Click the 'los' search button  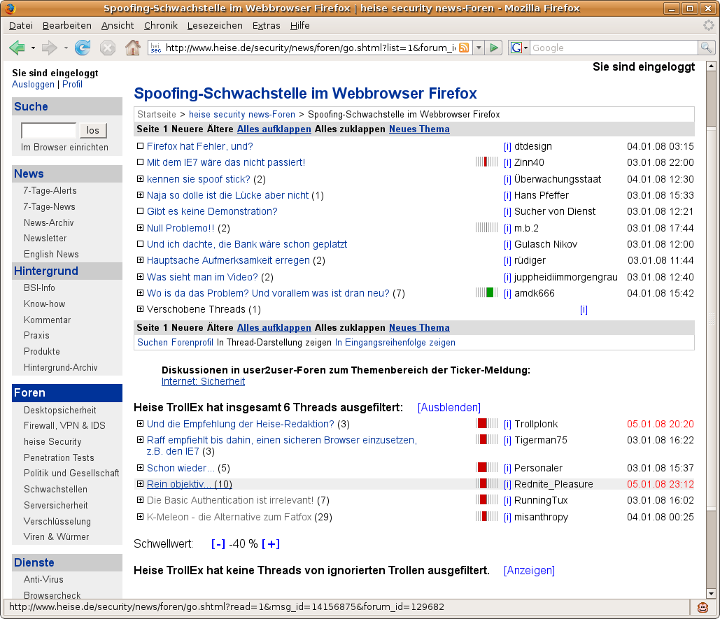click(93, 130)
